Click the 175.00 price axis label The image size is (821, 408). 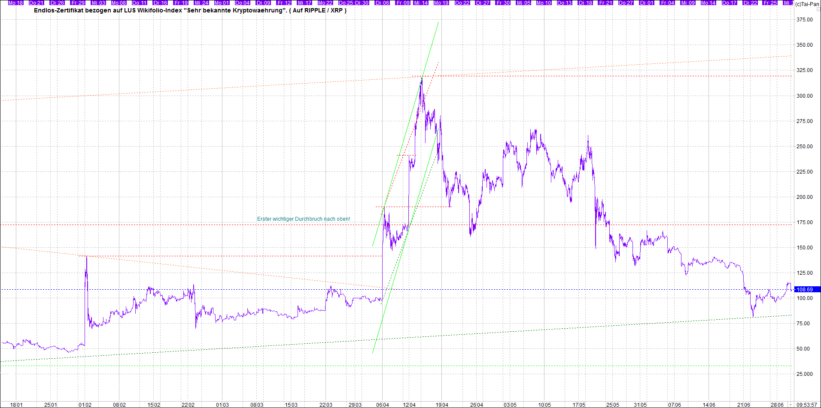[x=804, y=222]
